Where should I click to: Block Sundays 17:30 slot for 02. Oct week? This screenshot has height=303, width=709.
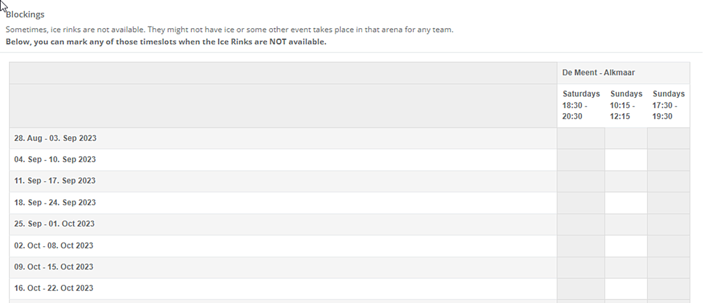pyautogui.click(x=668, y=246)
